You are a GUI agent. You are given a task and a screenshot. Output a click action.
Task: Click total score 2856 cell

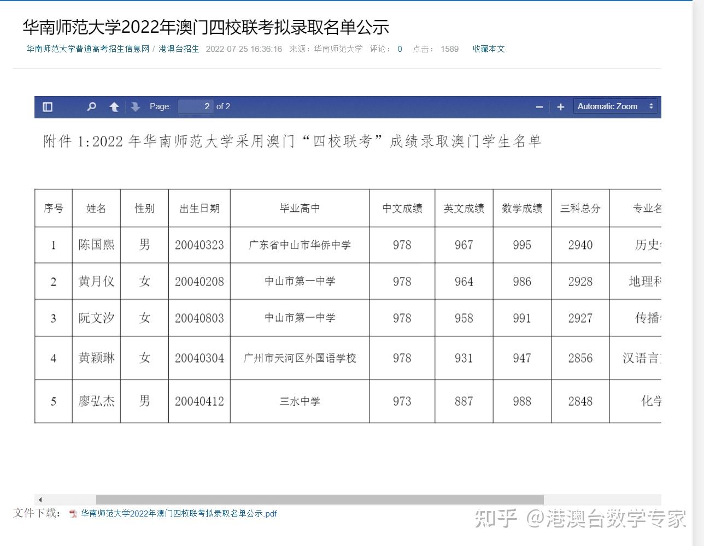pyautogui.click(x=580, y=358)
